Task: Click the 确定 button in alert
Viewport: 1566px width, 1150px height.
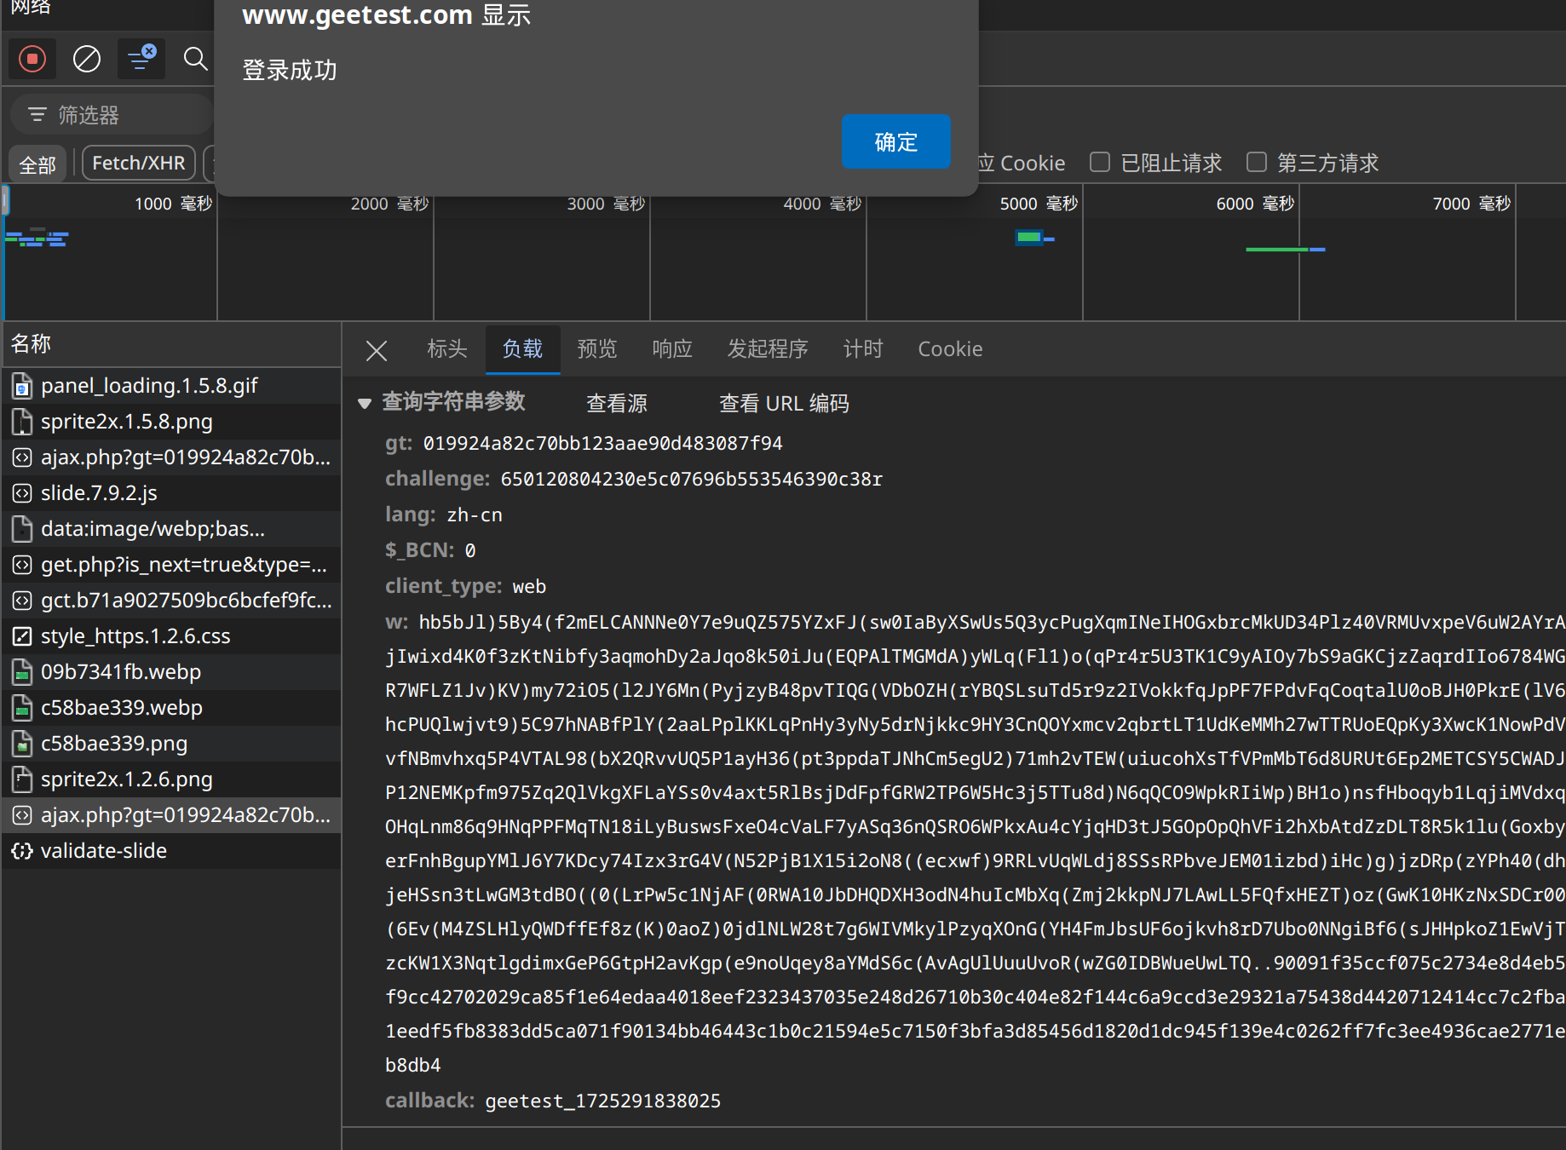Action: (x=895, y=141)
